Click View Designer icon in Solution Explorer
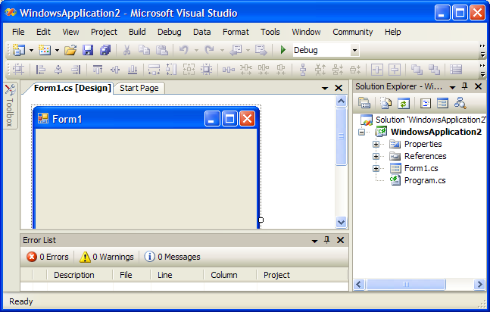The height and width of the screenshot is (312, 490). [x=442, y=103]
